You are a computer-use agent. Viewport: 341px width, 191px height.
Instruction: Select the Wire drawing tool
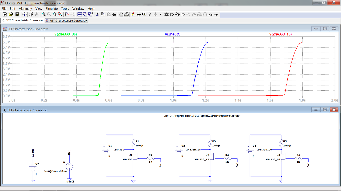(x=133, y=15)
